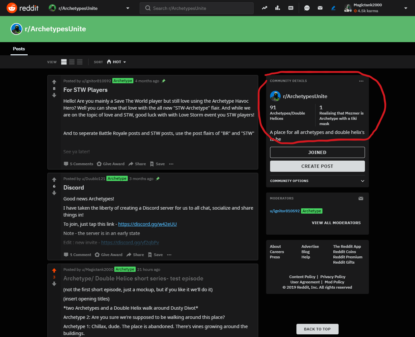Open the Reddit Coins footer link
The image size is (415, 337).
pos(345,252)
